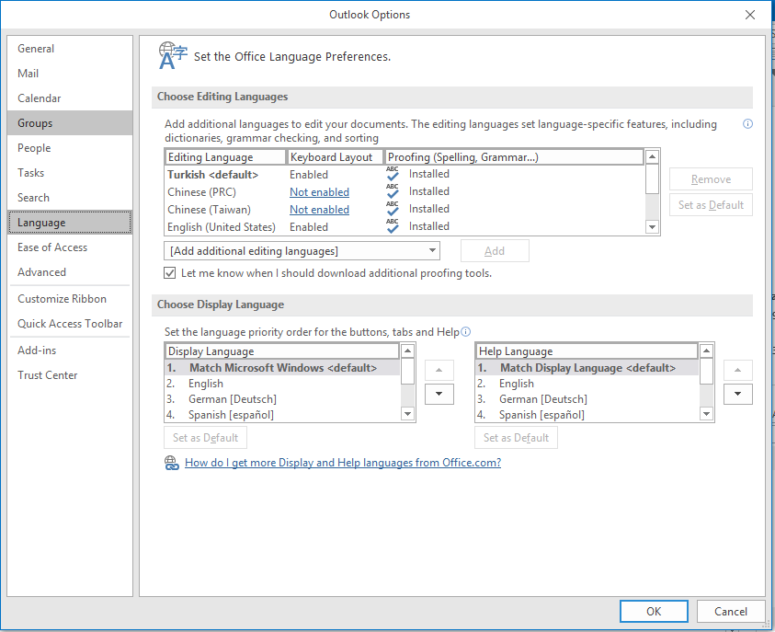Open the Search options category
Screen dimensions: 775x632
[70, 197]
